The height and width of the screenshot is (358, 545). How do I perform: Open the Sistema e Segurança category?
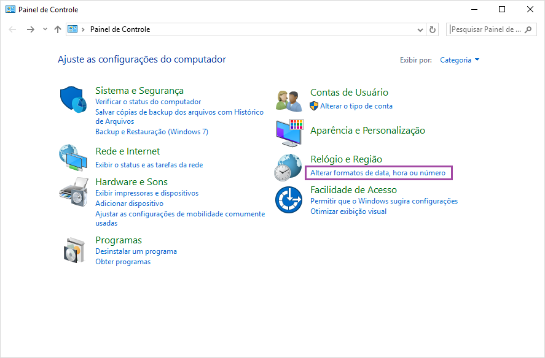click(x=139, y=91)
